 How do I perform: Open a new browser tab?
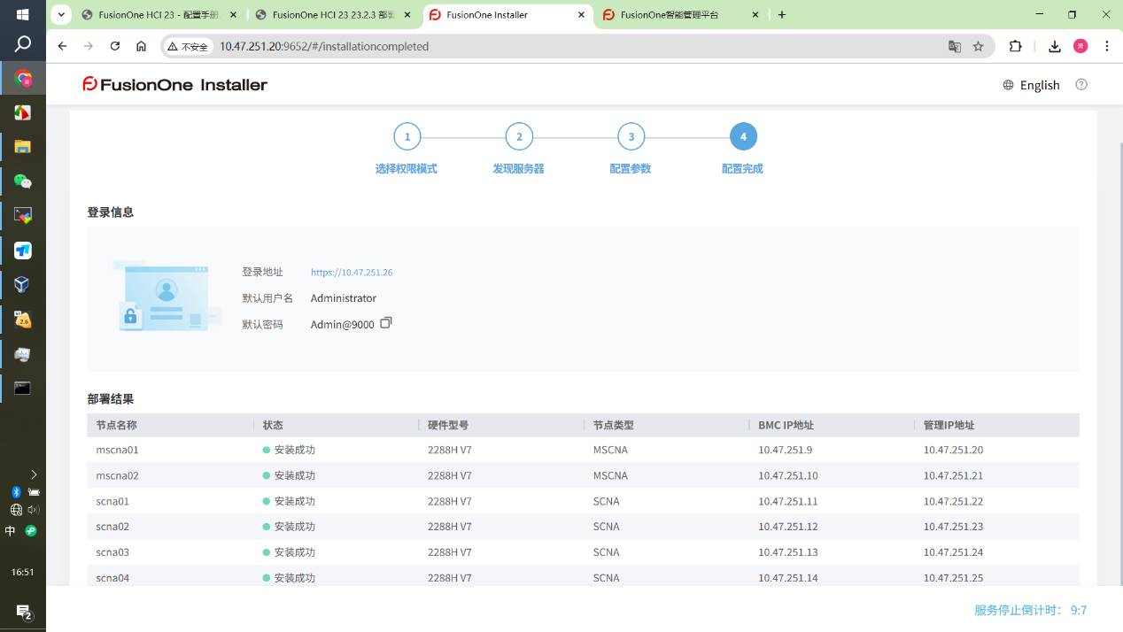782,15
